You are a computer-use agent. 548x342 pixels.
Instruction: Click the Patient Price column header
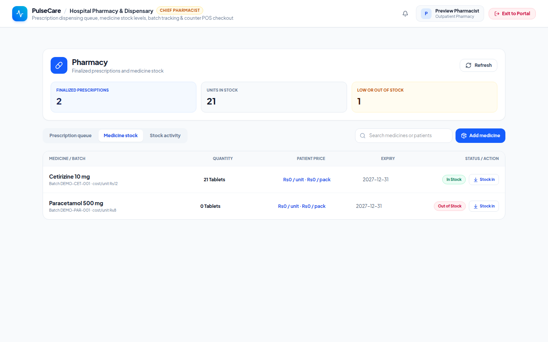coord(311,159)
